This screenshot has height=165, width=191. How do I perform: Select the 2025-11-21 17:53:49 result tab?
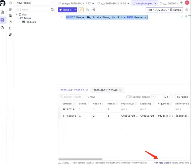coord(105,90)
